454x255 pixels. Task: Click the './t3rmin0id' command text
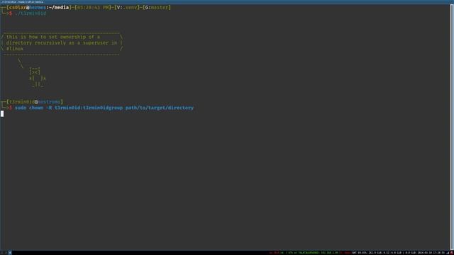pos(31,13)
